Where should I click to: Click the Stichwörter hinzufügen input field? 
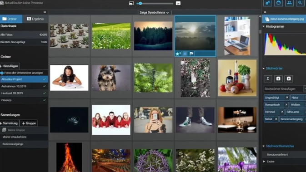283,89
